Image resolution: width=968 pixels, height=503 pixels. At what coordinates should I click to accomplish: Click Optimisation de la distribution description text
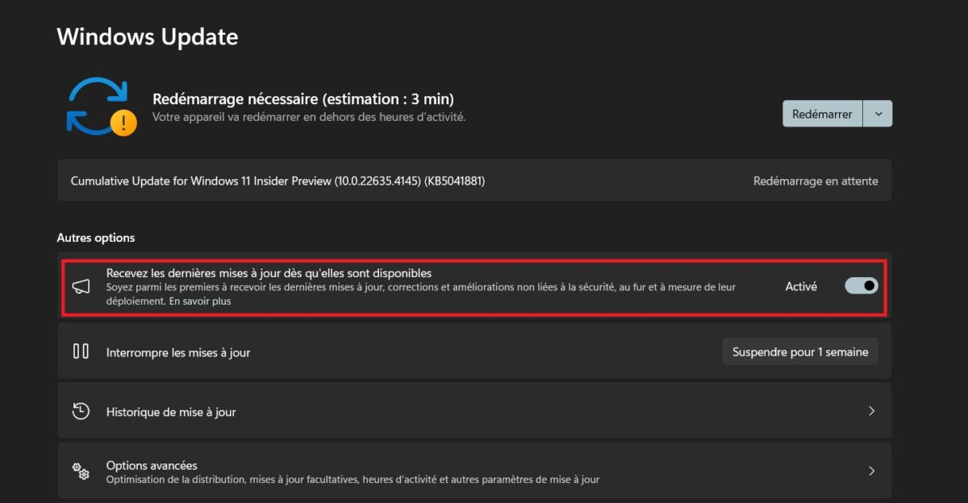353,480
